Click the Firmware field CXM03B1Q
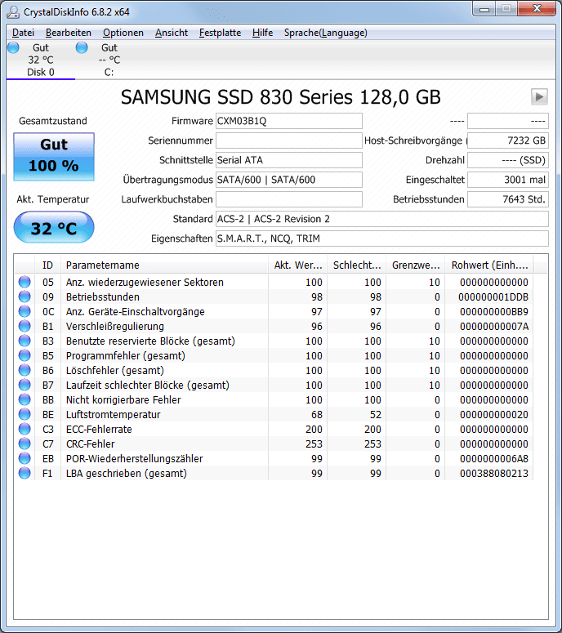 click(x=289, y=121)
